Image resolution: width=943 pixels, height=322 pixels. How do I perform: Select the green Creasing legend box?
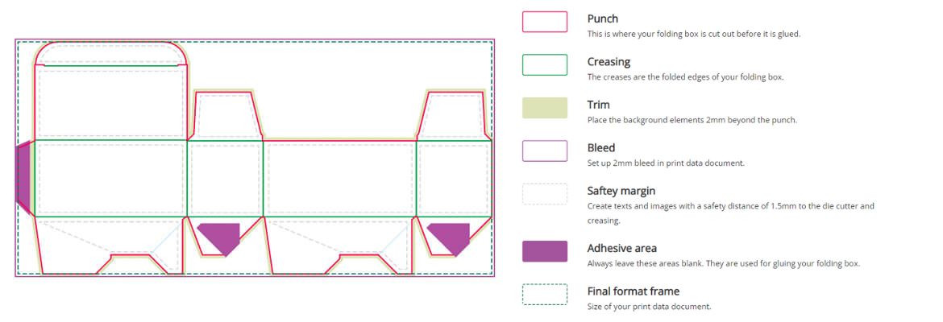[544, 65]
